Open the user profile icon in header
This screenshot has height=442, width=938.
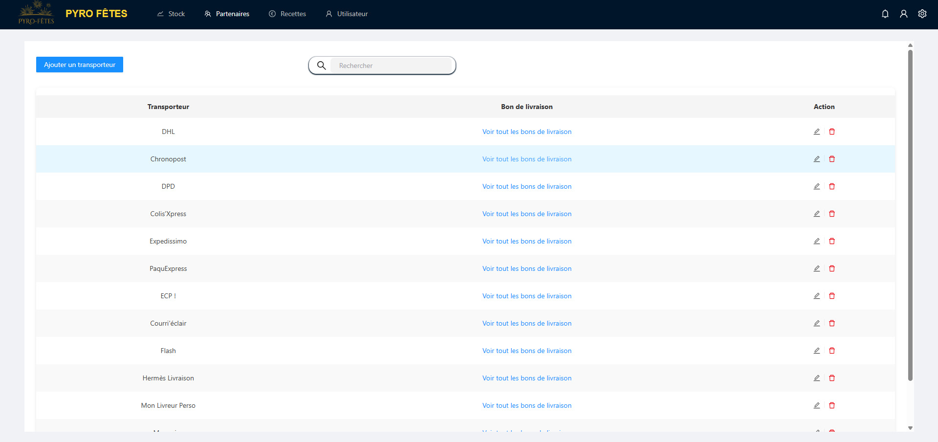pyautogui.click(x=903, y=14)
